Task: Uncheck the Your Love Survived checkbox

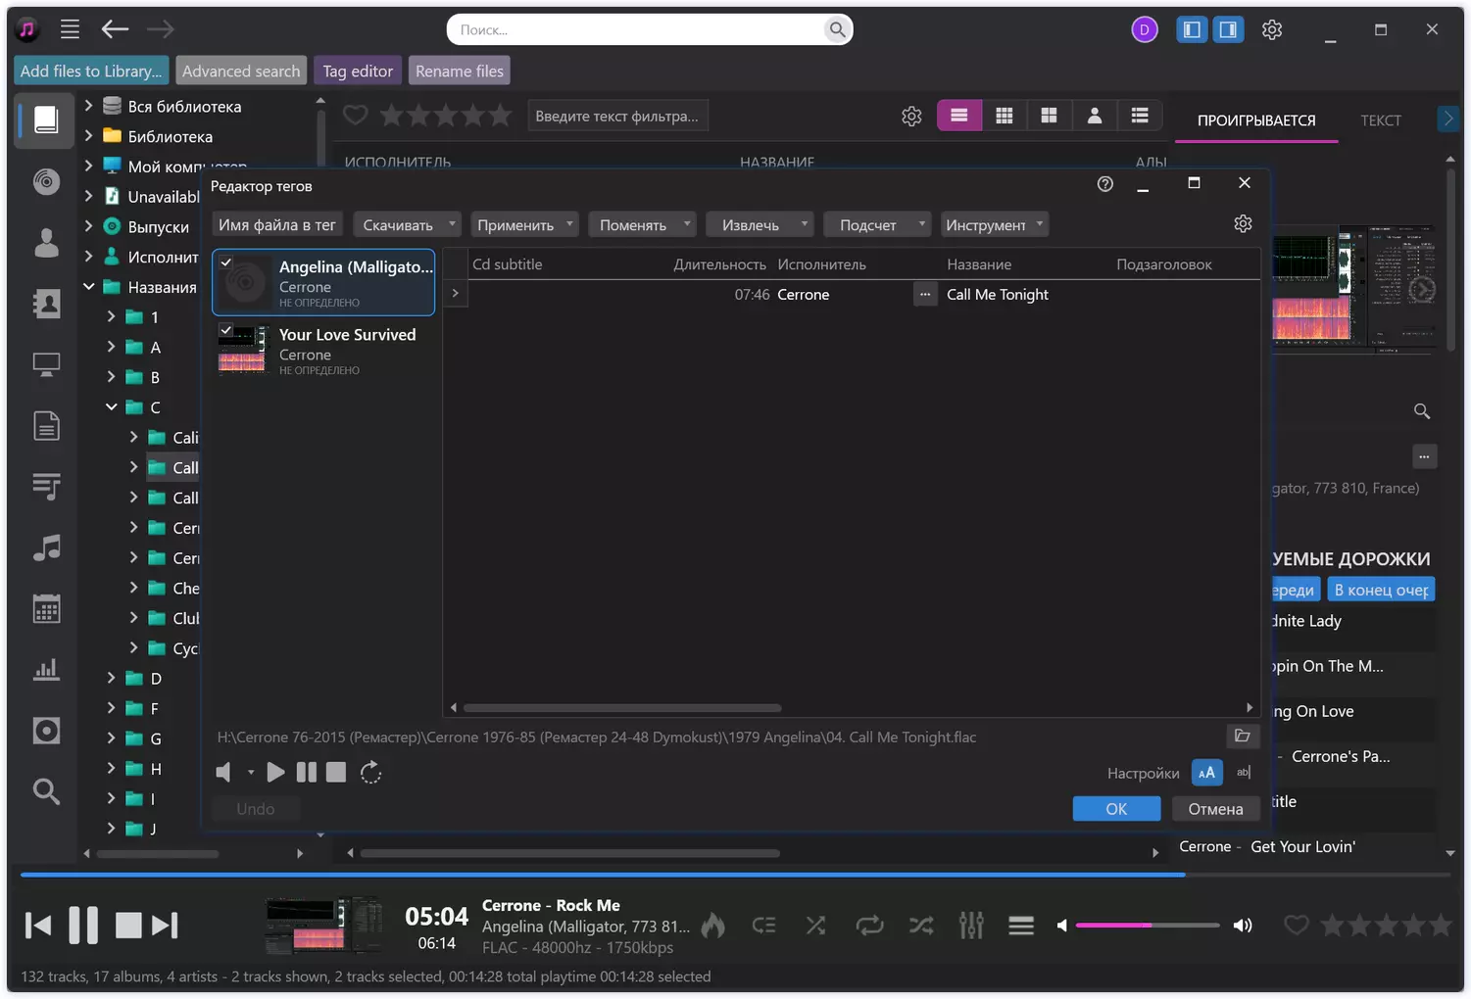Action: click(x=226, y=330)
